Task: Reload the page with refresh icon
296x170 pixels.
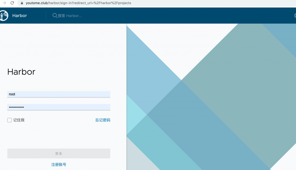Action: click(12, 3)
